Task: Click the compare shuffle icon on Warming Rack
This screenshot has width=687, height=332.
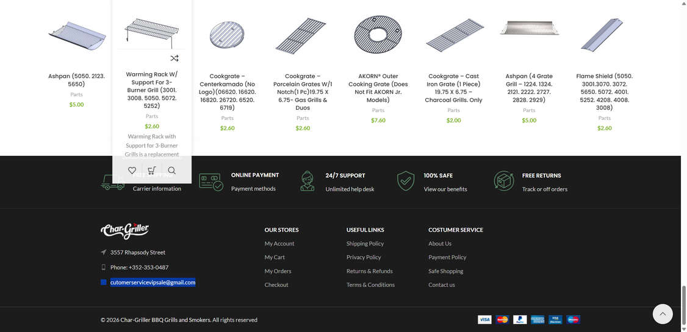Action: coord(174,58)
